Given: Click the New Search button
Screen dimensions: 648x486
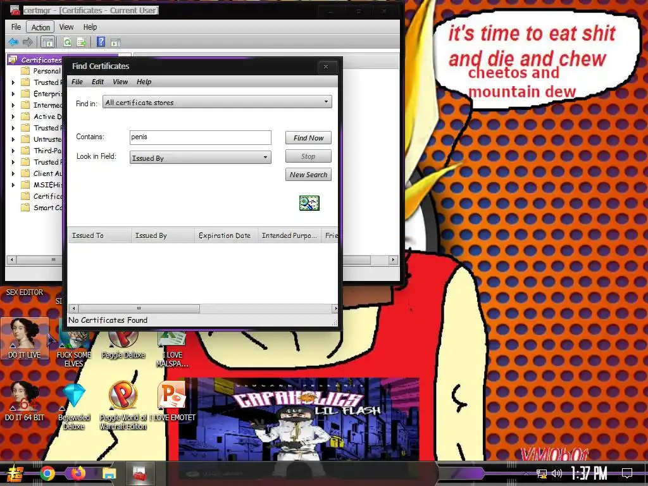Looking at the screenshot, I should click(308, 175).
